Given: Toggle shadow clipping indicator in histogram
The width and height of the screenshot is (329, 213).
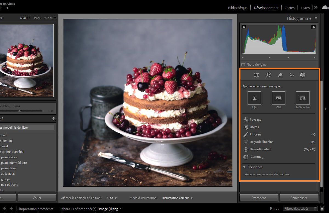Looking at the screenshot, I should coord(244,27).
